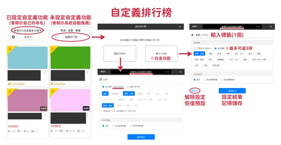Image resolution: width=281 pixels, height=145 pixels.
Task: Click the folder icon showing 105
Action: pos(79,131)
